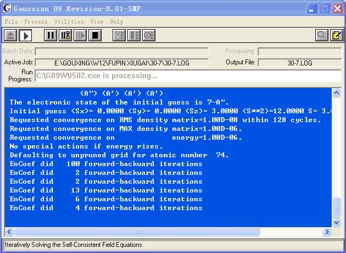346x253 pixels.
Task: Click the Batch Data field
Action: (122, 52)
